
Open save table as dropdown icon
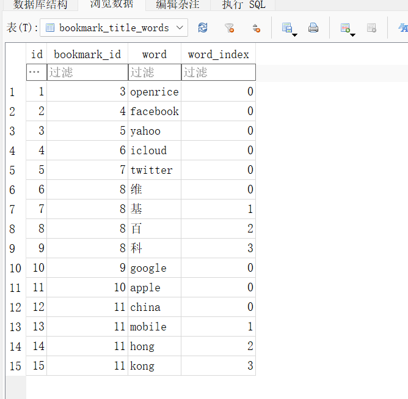[x=289, y=28]
